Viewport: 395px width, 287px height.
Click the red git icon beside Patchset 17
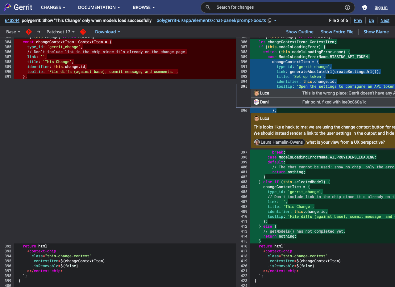[83, 32]
